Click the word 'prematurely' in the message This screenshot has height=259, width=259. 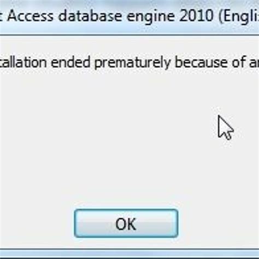click(x=133, y=63)
